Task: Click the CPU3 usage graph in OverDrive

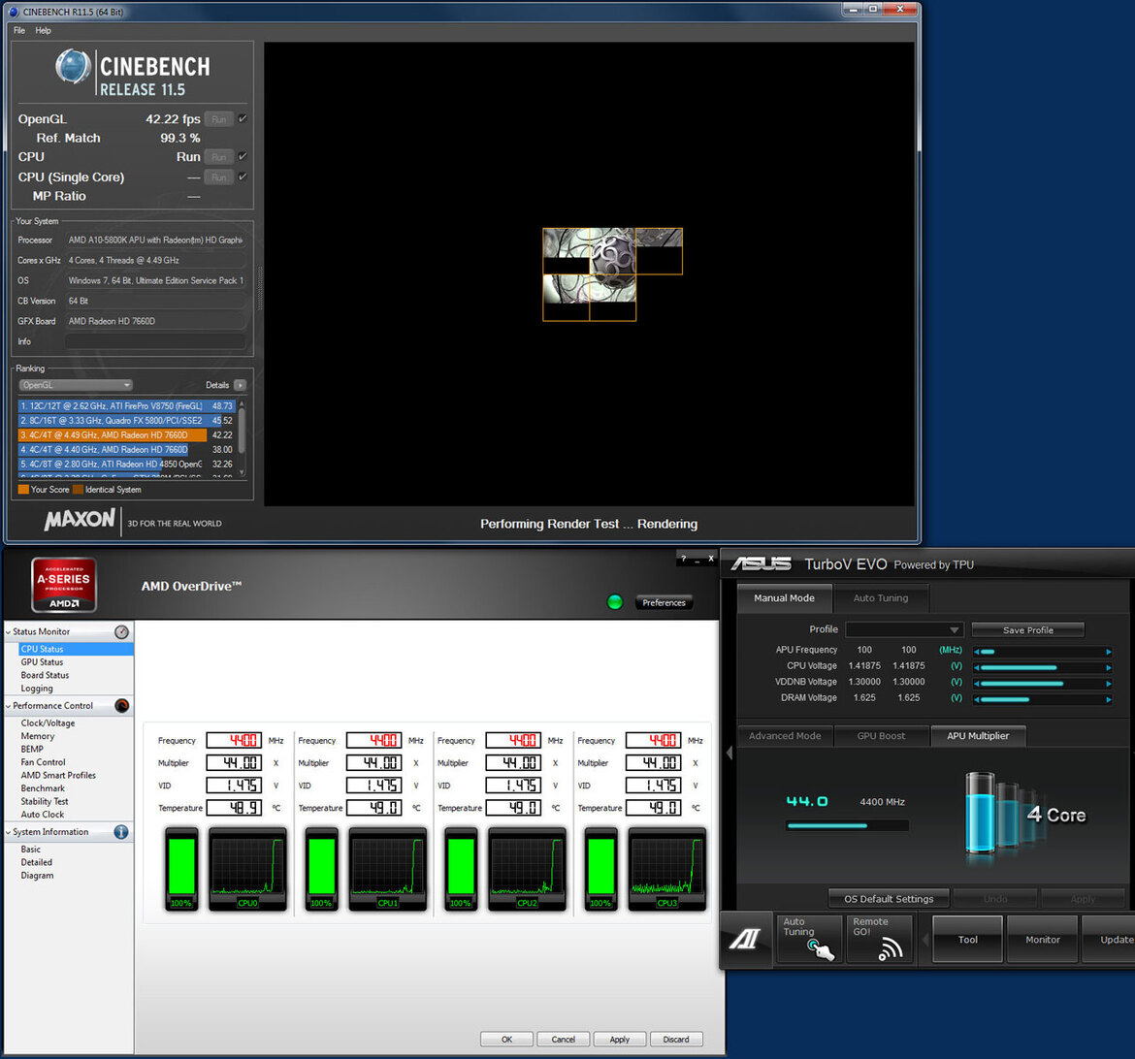Action: 666,869
